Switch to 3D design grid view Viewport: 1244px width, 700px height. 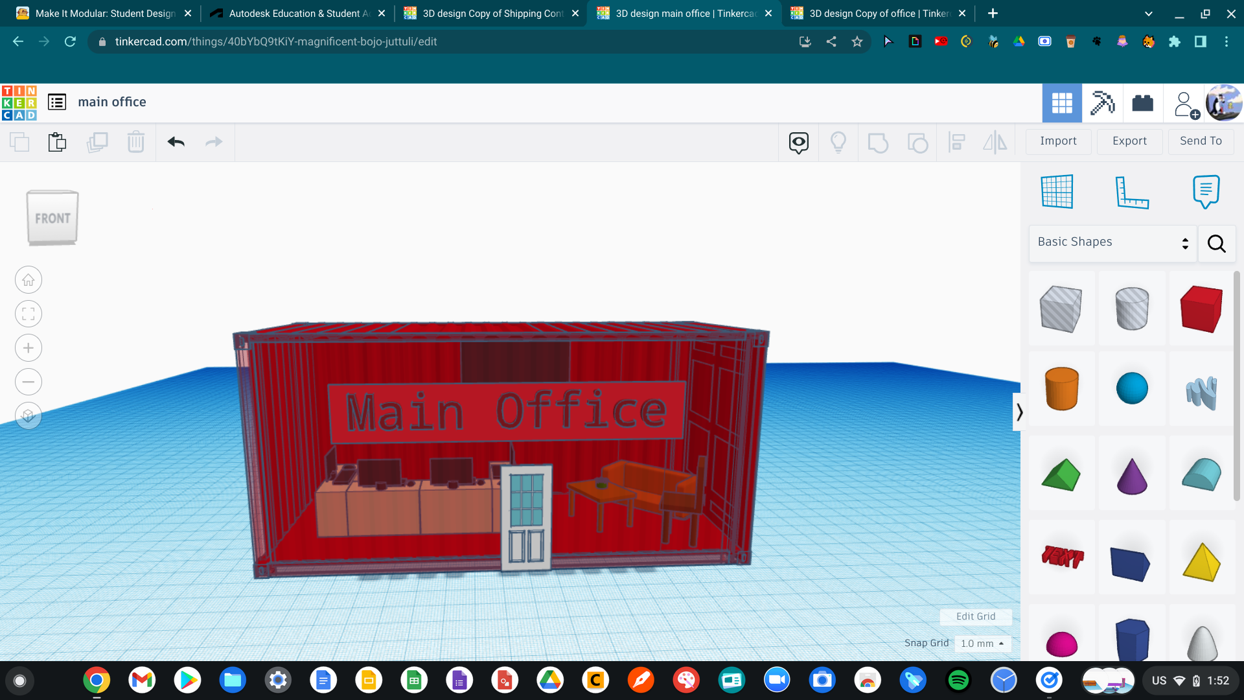coord(1062,103)
